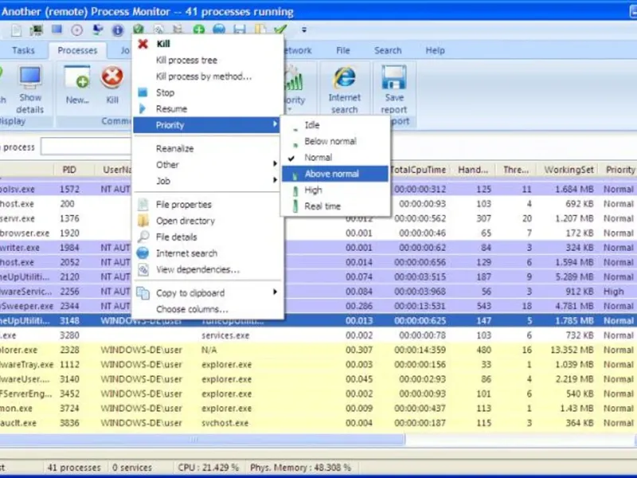Switch to the File tab

click(343, 50)
